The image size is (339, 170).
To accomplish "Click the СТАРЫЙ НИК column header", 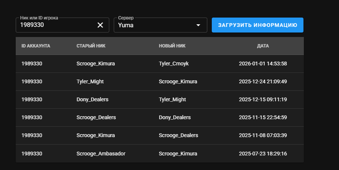I will point(91,46).
